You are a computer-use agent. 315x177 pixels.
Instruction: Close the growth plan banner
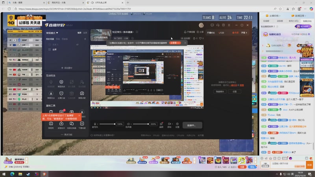pyautogui.click(x=185, y=43)
